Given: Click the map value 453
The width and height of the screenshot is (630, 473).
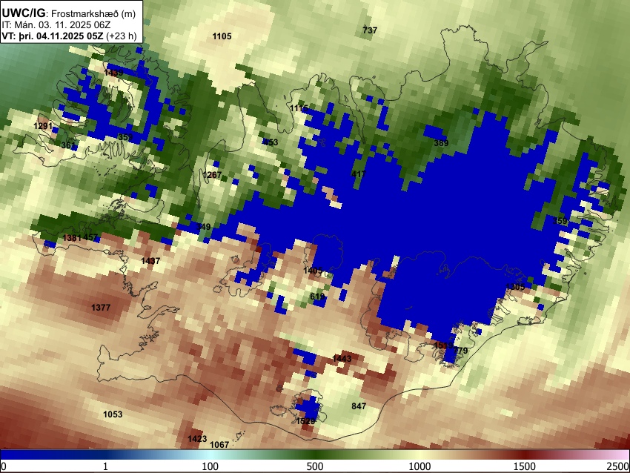Looking at the screenshot, I should point(271,142).
